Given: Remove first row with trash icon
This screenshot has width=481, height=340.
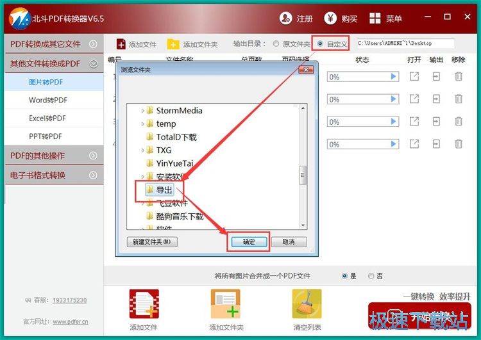Looking at the screenshot, I should pos(459,76).
